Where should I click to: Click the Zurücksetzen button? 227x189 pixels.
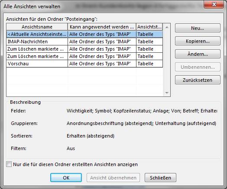click(x=198, y=80)
